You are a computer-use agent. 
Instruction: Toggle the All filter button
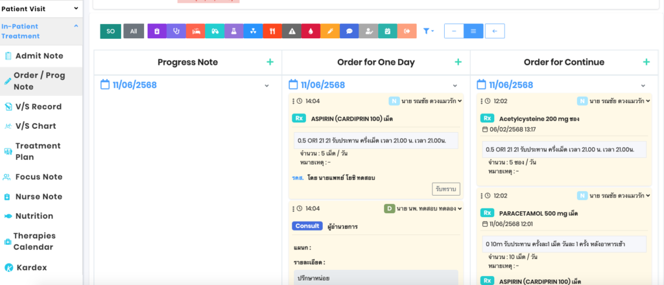134,31
